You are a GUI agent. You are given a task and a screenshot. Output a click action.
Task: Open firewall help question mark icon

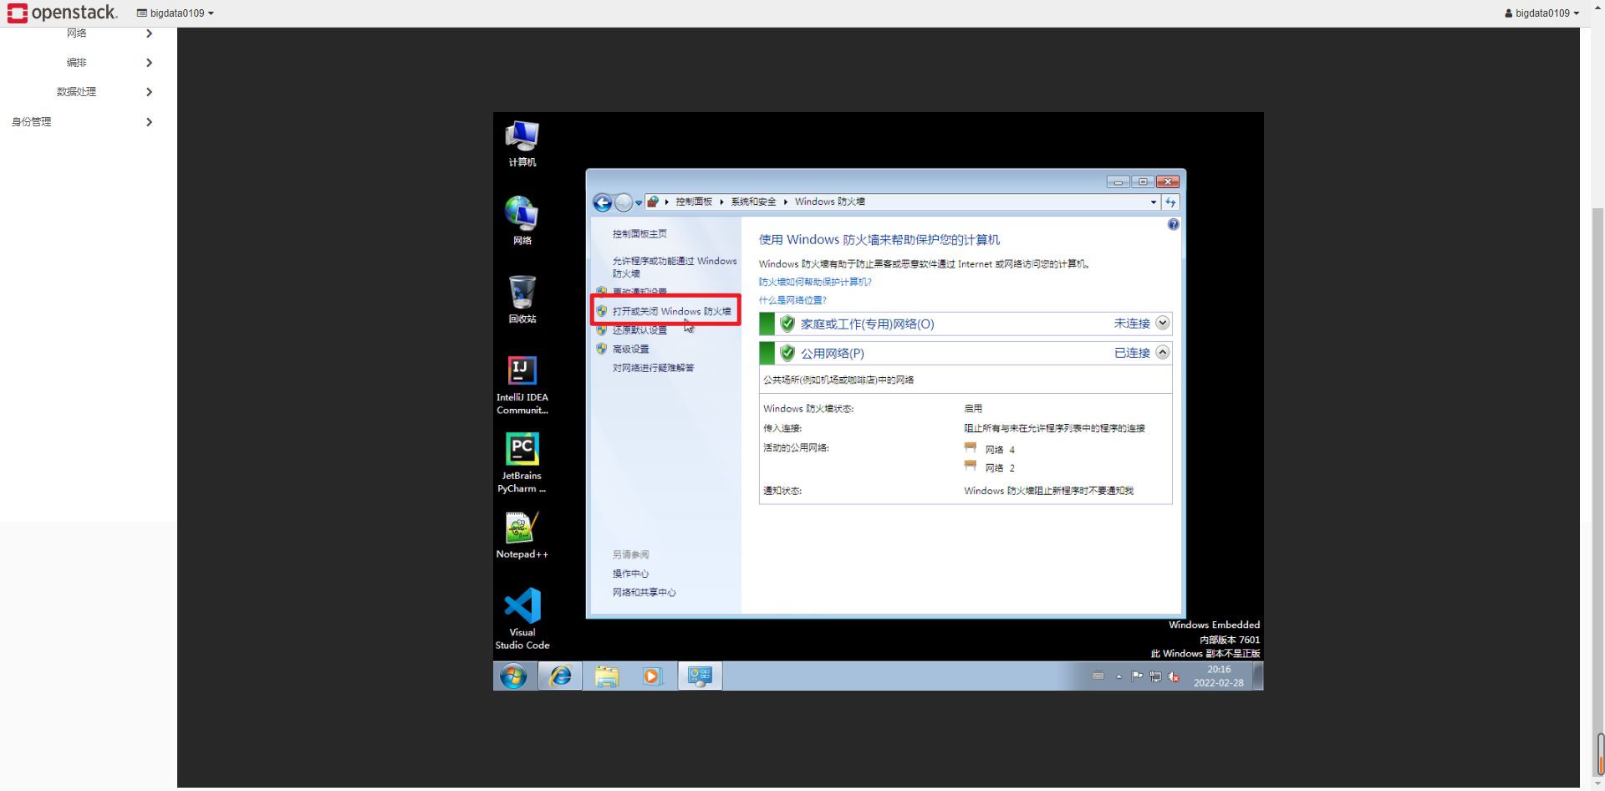(1174, 224)
